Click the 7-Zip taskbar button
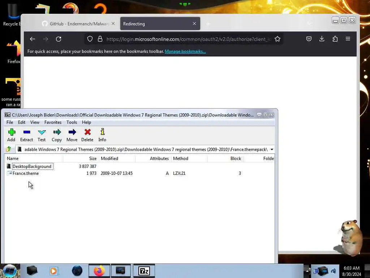This screenshot has width=370, height=278. pos(144,271)
